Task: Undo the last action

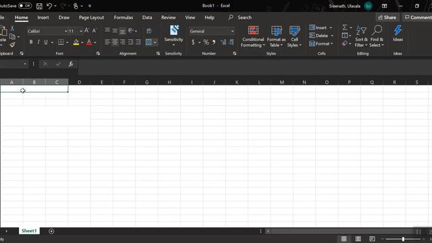Action: click(x=49, y=6)
